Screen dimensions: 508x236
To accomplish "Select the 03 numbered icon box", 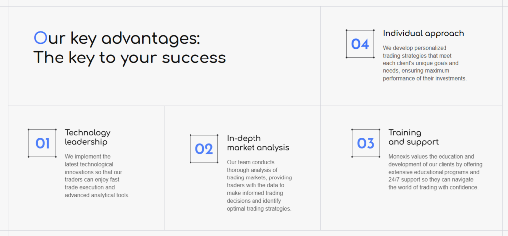I will point(366,143).
